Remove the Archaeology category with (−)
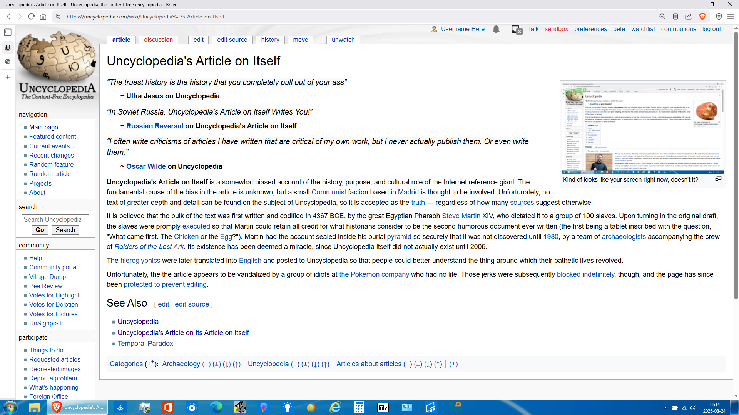Viewport: 739px width, 415px height. (206, 364)
